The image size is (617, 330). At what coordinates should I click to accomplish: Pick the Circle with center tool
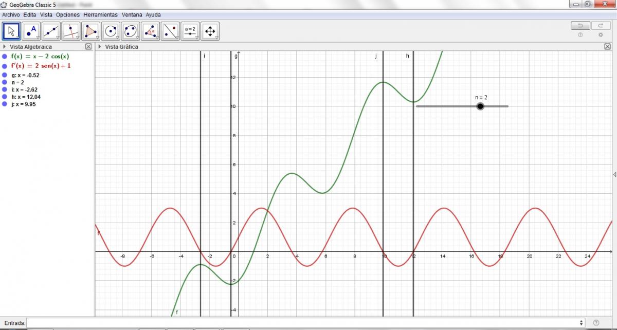coord(111,31)
